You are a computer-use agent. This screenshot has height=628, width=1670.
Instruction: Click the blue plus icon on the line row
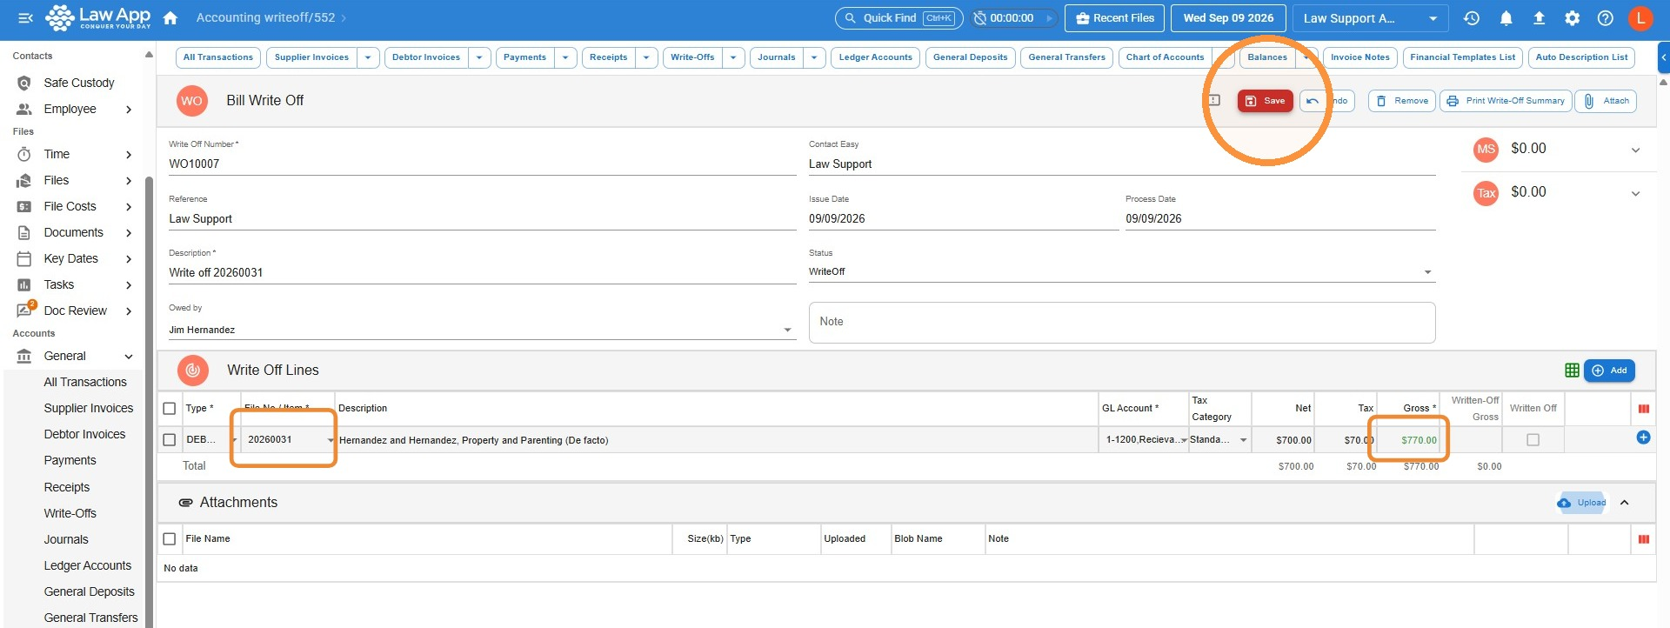pos(1643,438)
